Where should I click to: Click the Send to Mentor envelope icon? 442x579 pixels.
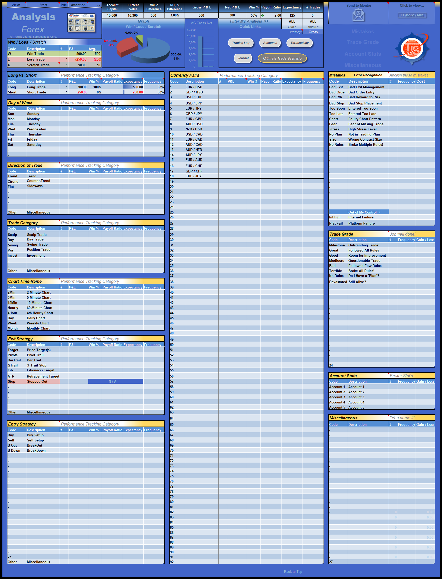[x=358, y=15]
